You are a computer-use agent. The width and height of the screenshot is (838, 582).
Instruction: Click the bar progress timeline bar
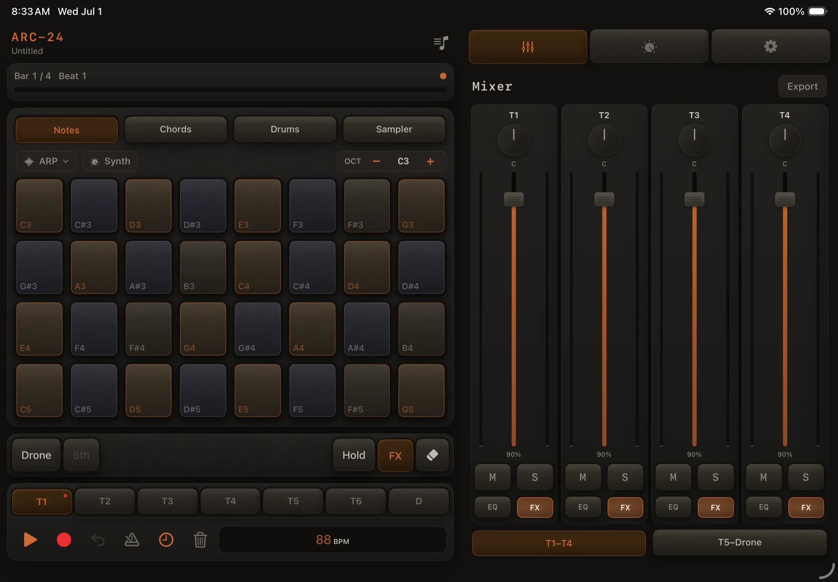tap(230, 89)
